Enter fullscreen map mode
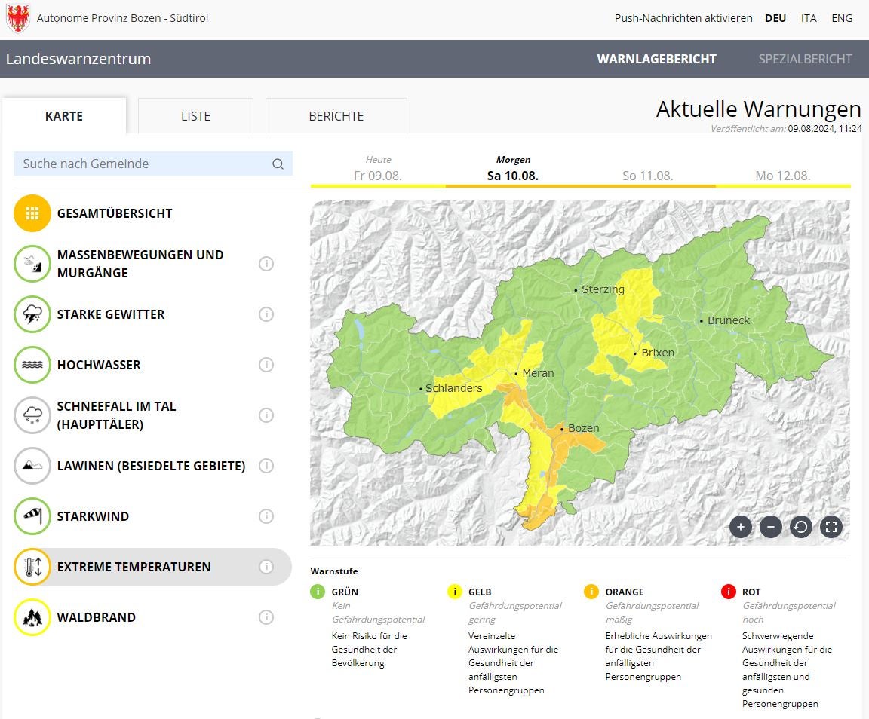 tap(831, 528)
